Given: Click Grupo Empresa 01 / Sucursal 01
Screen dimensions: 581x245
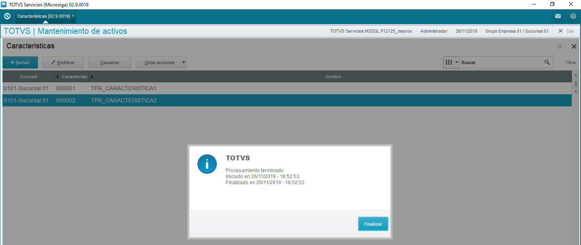Looking at the screenshot, I should click(517, 31).
